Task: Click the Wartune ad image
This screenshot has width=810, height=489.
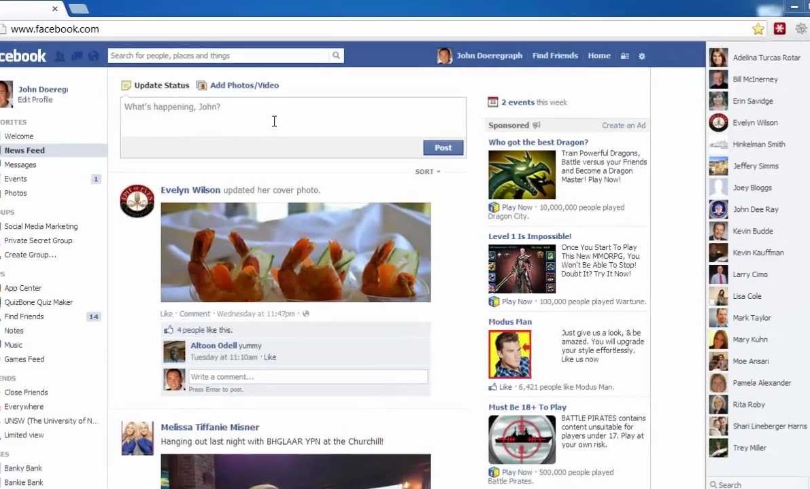Action: [522, 269]
